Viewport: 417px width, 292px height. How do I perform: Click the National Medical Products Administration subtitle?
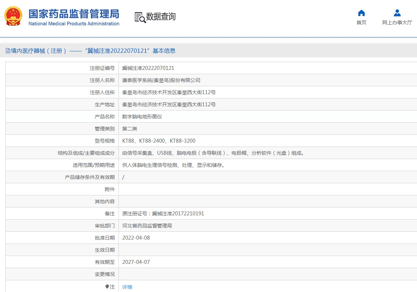tap(74, 24)
